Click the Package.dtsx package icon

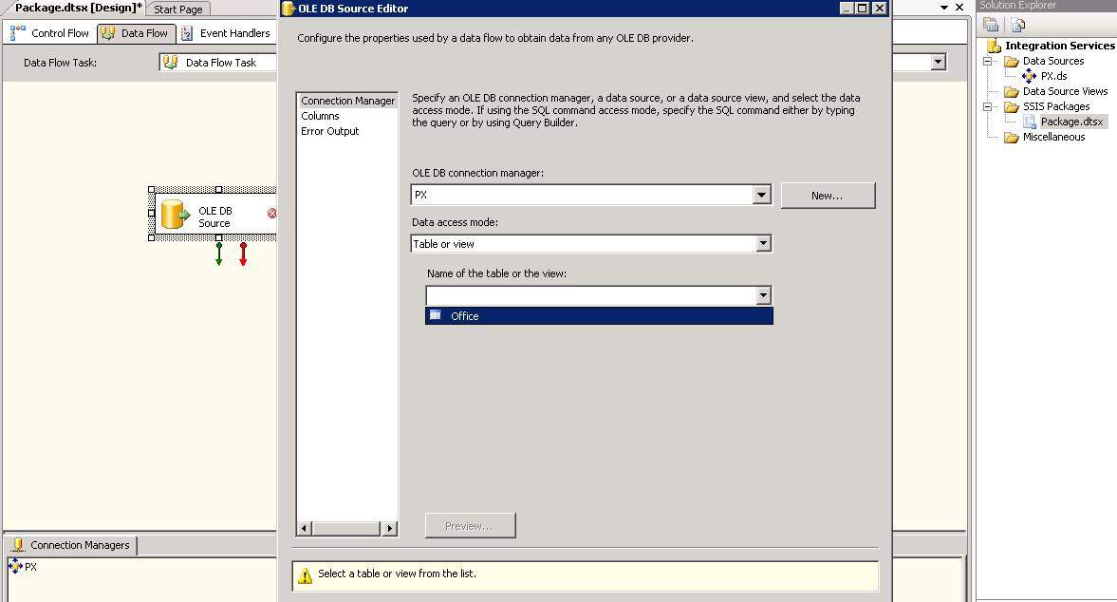coord(1032,121)
